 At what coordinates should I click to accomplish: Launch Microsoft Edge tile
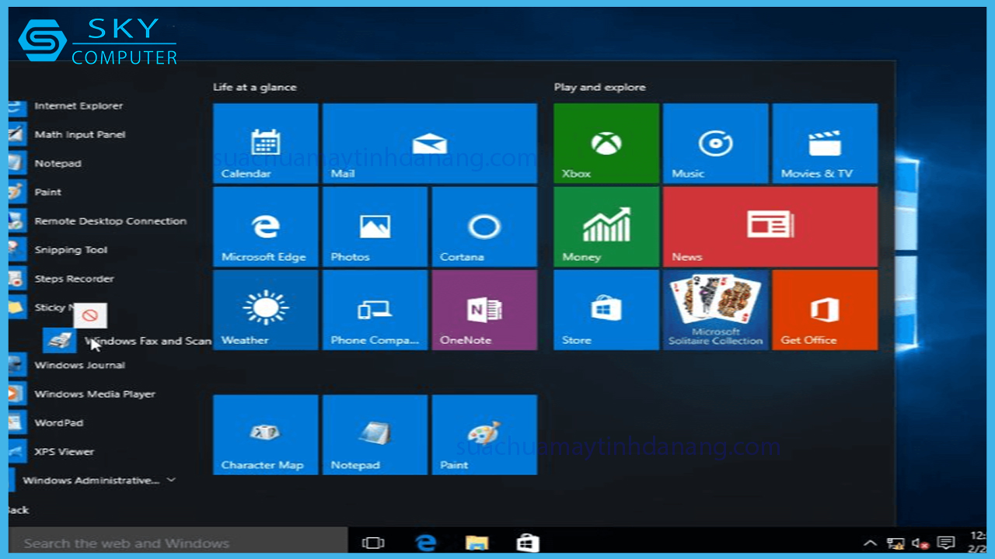[266, 227]
